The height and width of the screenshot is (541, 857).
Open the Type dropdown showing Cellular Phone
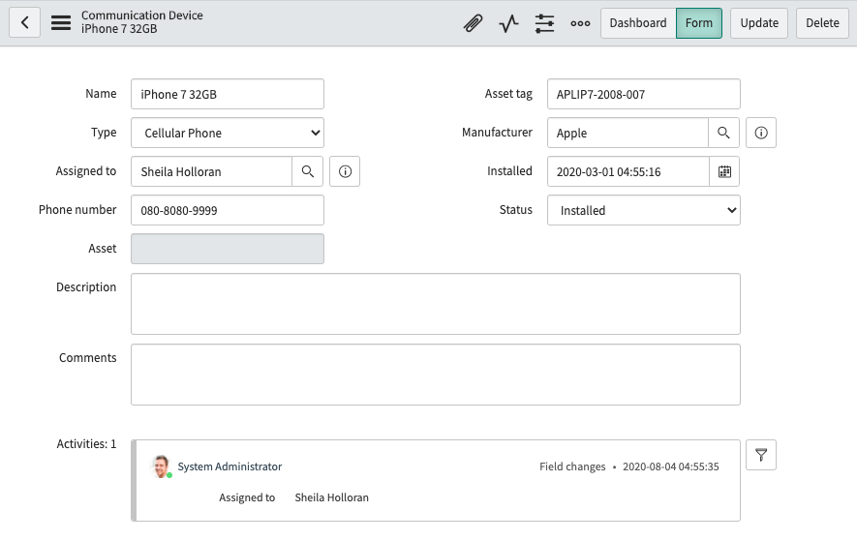tap(228, 133)
